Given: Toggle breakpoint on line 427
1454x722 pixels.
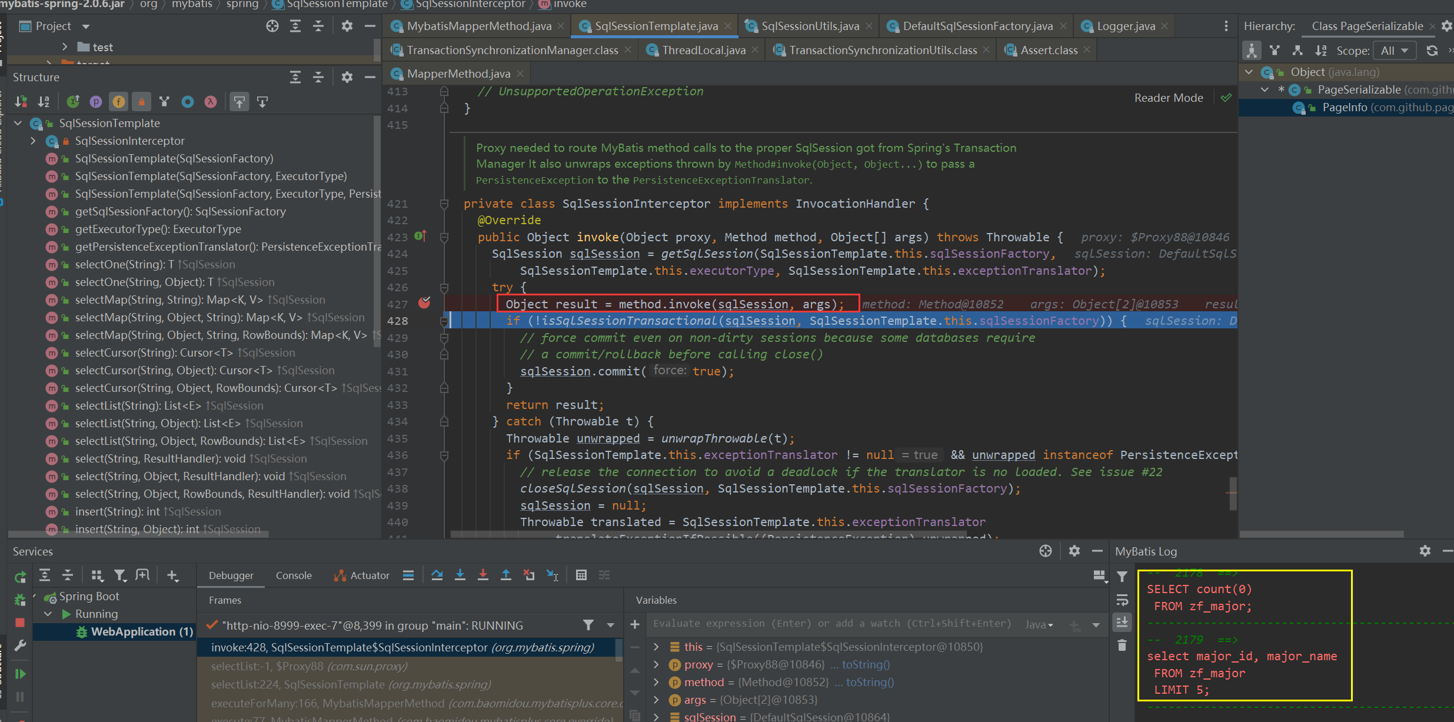Looking at the screenshot, I should pyautogui.click(x=424, y=303).
